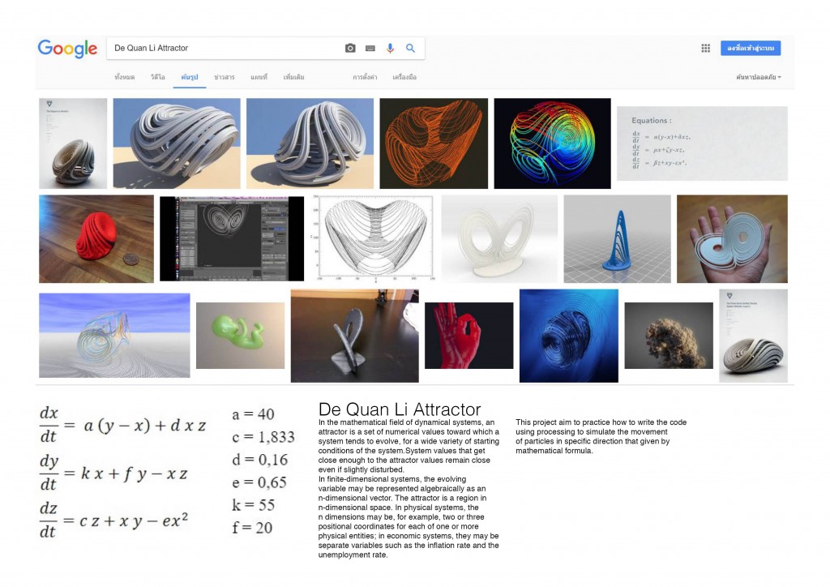Open the on-screen keyboard input icon
Image resolution: width=830 pixels, height=587 pixels.
pyautogui.click(x=370, y=48)
